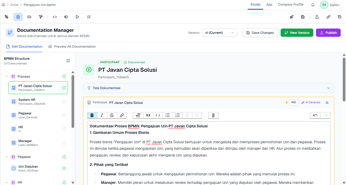346x185 pixels.
Task: Open the Company Profile menu item
Action: 290,4
